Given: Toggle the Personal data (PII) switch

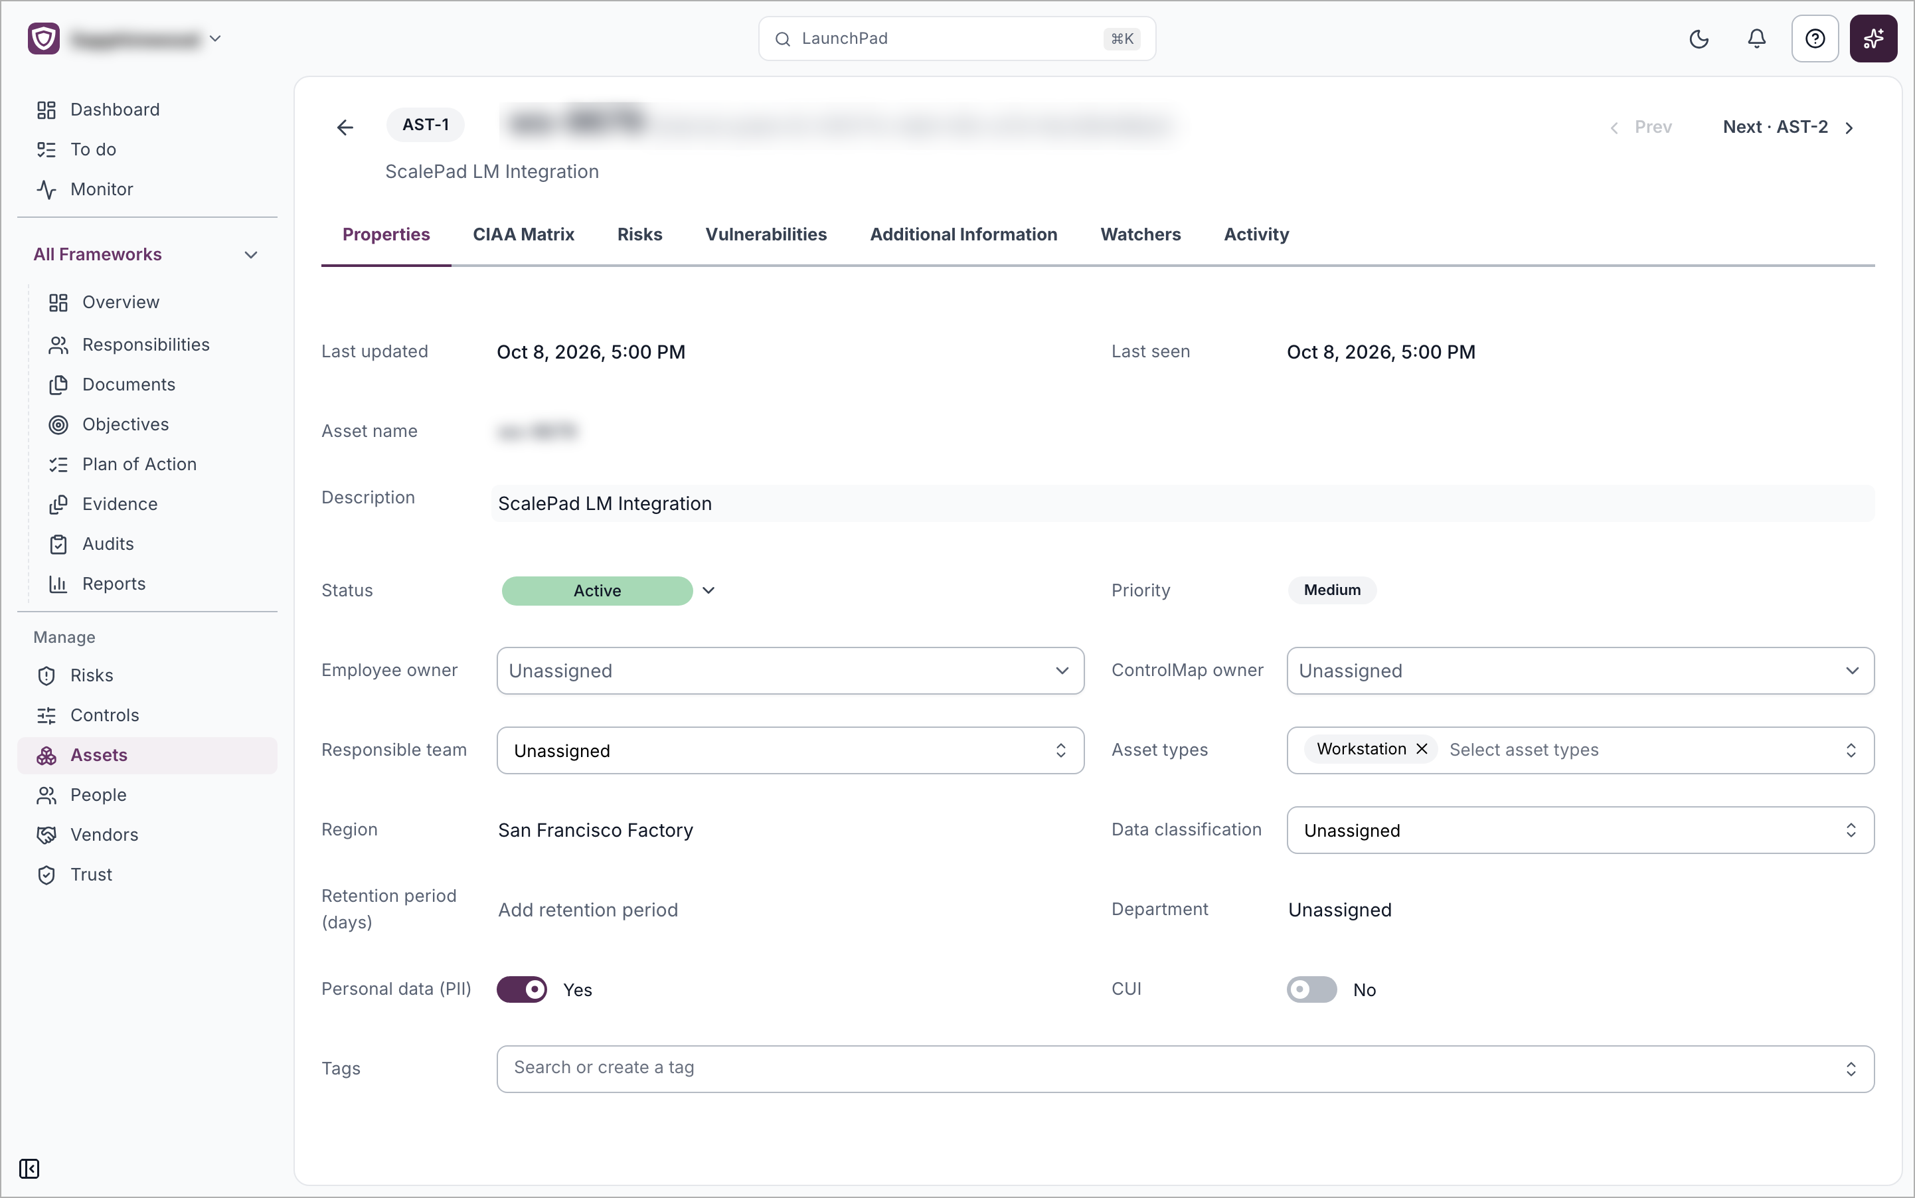Looking at the screenshot, I should pos(521,989).
